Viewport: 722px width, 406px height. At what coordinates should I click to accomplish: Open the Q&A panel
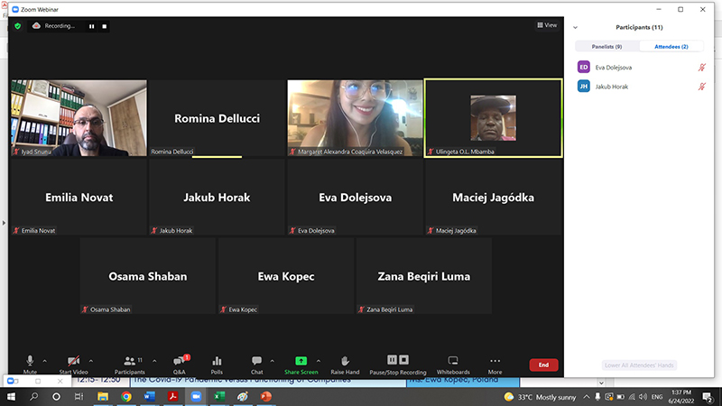click(179, 361)
